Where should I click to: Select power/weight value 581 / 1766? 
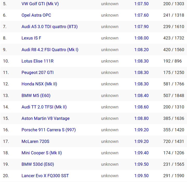point(174,84)
